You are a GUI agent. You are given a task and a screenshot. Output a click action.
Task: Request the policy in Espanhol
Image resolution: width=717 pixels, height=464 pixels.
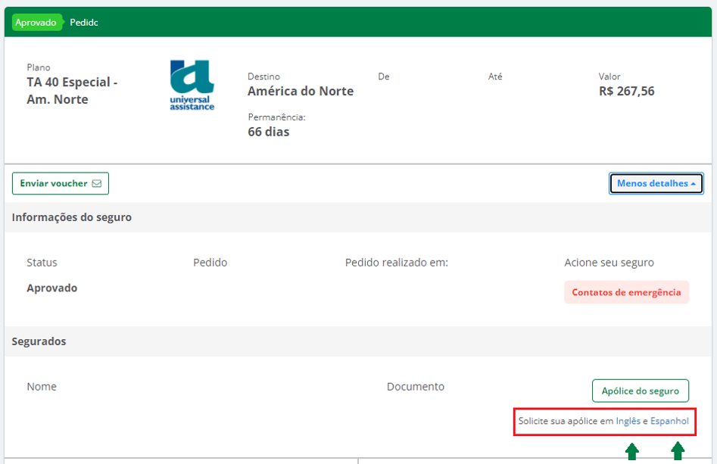669,421
